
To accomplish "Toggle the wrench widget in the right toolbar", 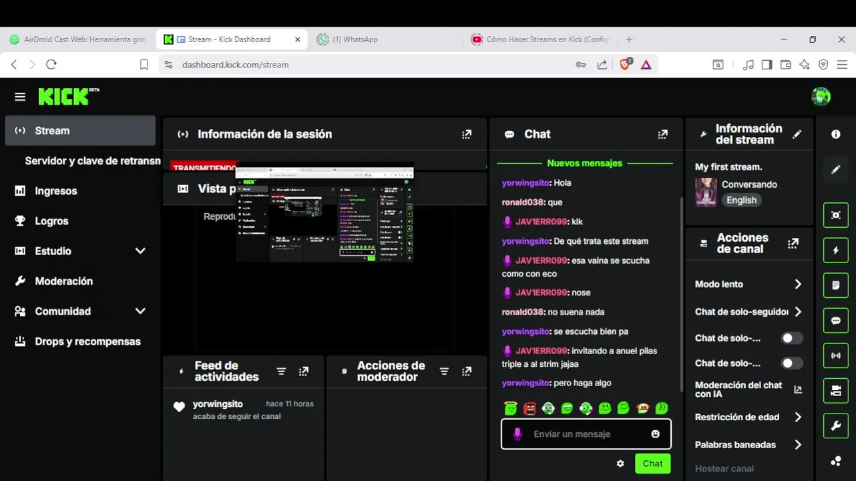I will coord(835,426).
